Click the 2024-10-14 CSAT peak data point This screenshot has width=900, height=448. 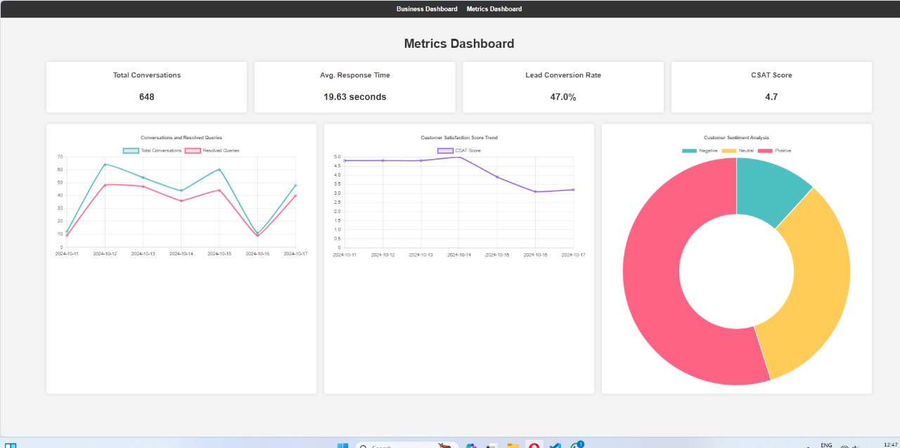click(459, 157)
